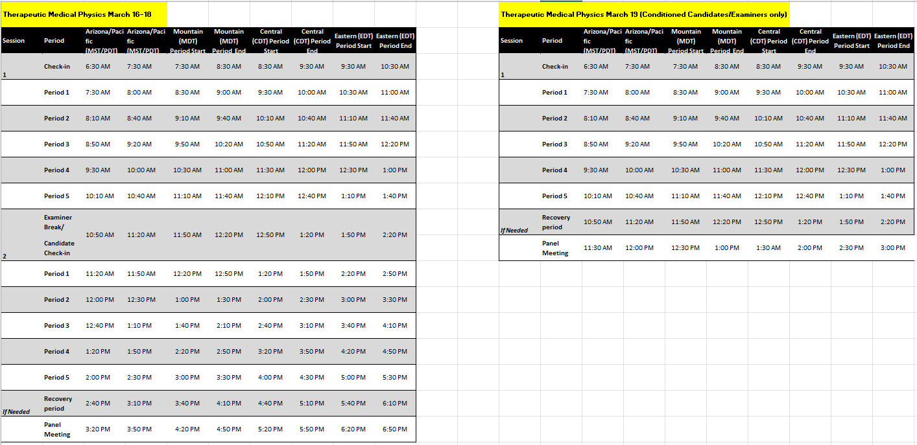Click session number '2' in March 16-18 table
Screen dimensions: 917x445
(x=5, y=257)
